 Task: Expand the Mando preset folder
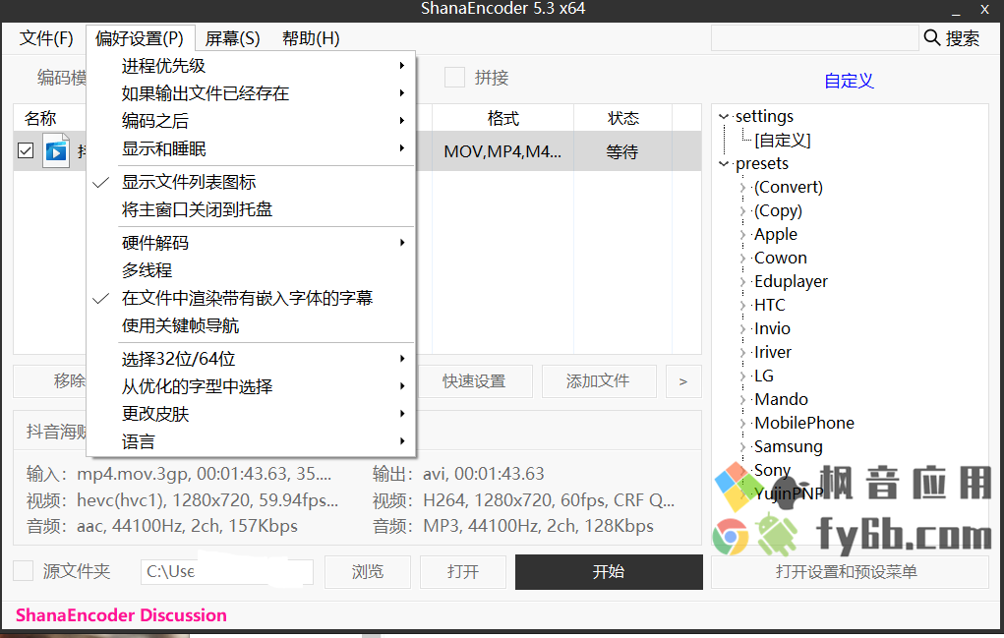[x=742, y=400]
